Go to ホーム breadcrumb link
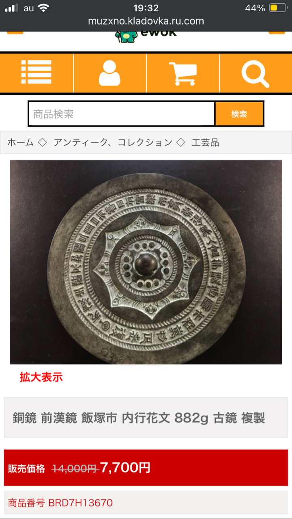Image resolution: width=292 pixels, height=519 pixels. tap(20, 142)
